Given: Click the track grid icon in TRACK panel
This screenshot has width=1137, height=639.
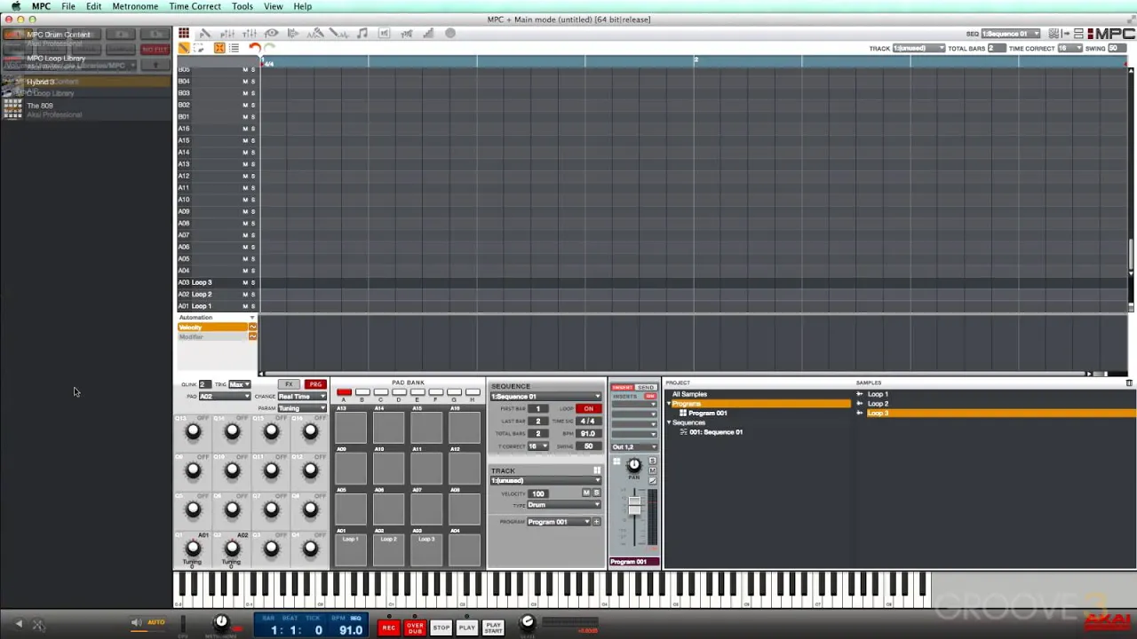Looking at the screenshot, I should tap(597, 470).
